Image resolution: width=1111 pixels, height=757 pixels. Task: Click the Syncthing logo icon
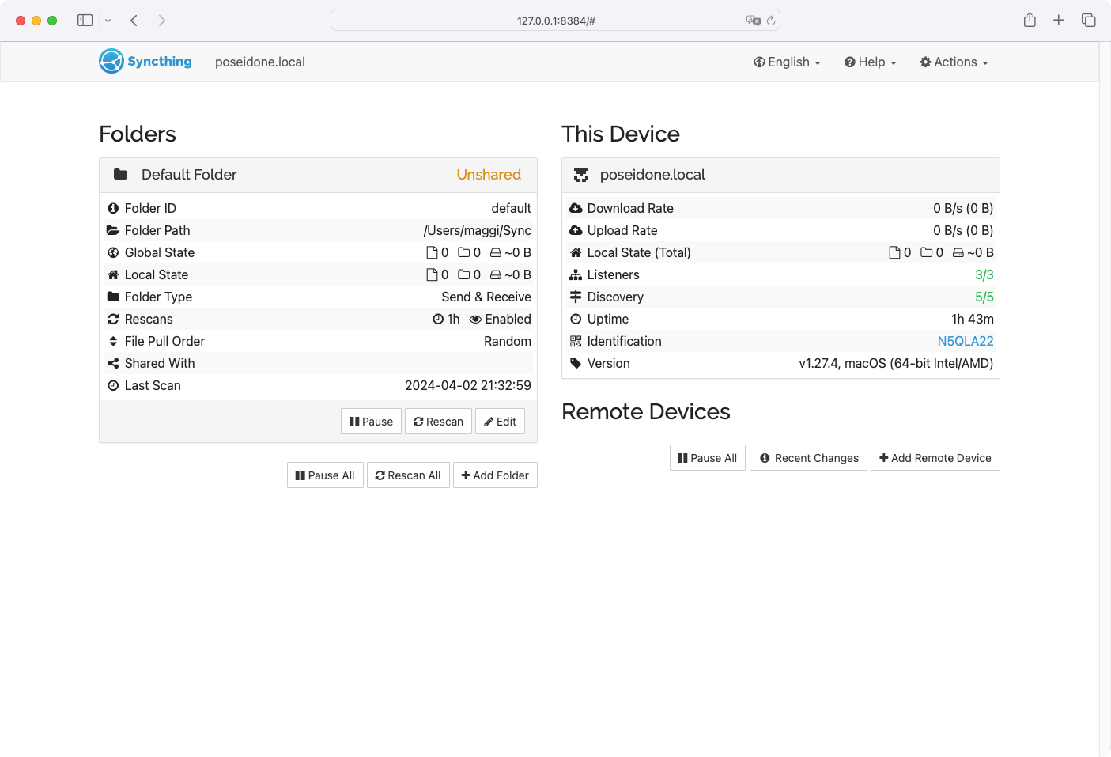click(111, 62)
